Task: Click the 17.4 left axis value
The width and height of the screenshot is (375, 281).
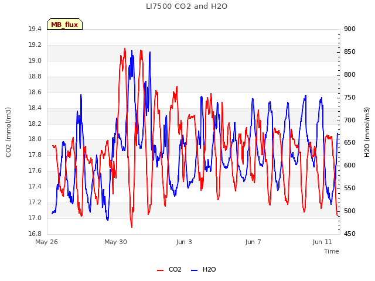Action: click(35, 186)
